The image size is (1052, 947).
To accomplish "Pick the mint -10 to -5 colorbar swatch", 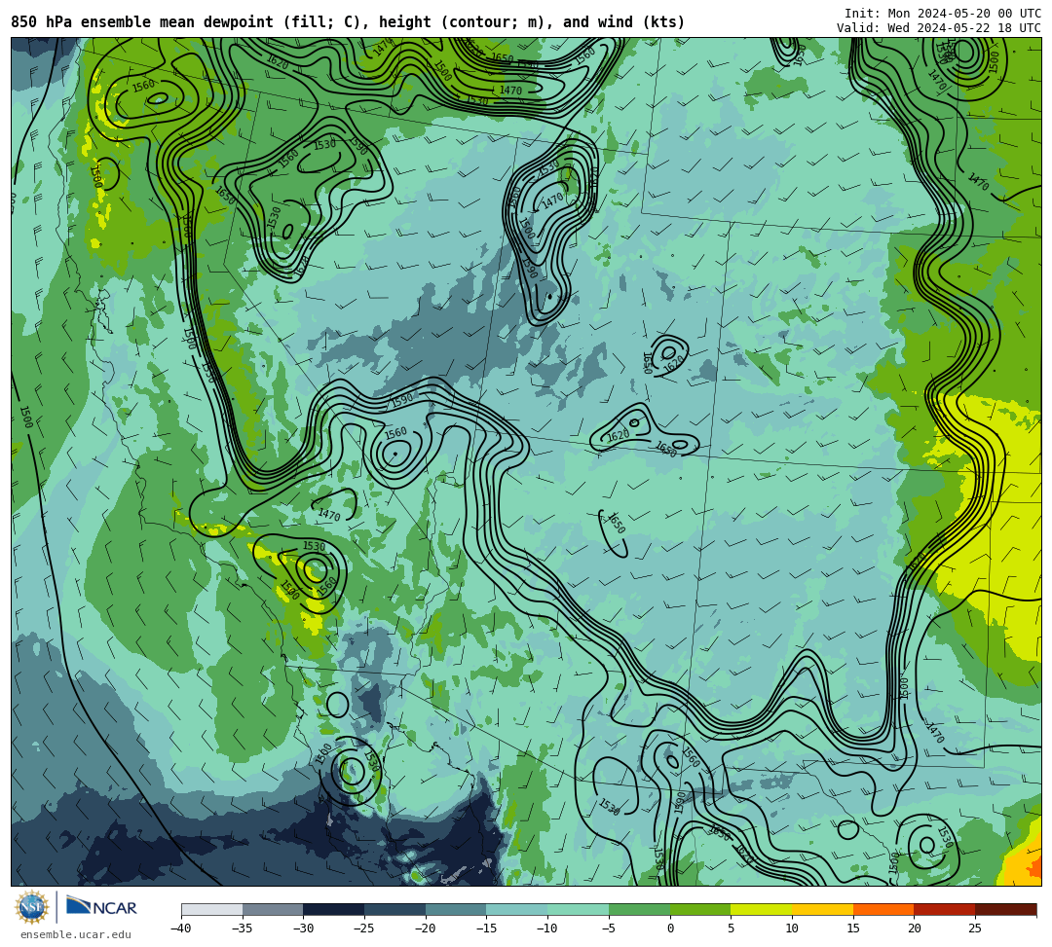I will click(x=579, y=909).
